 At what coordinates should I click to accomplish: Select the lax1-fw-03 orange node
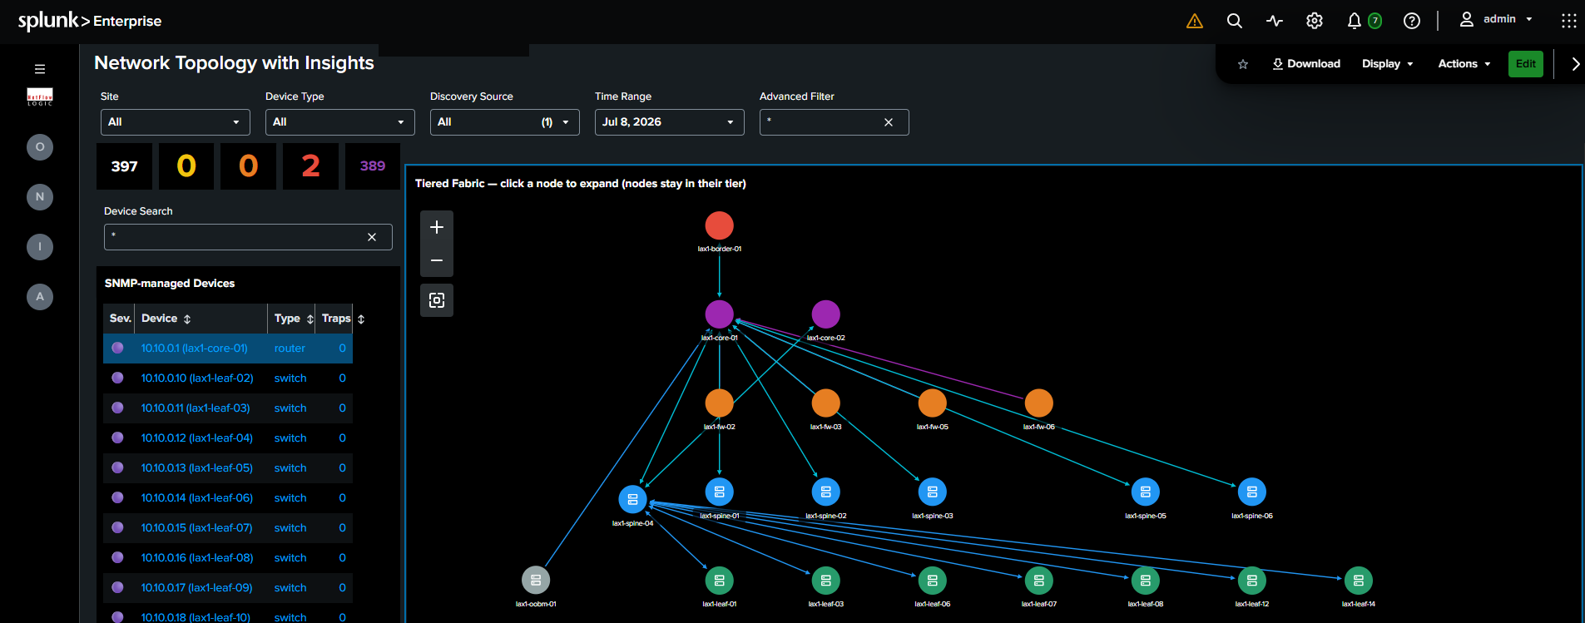[825, 403]
